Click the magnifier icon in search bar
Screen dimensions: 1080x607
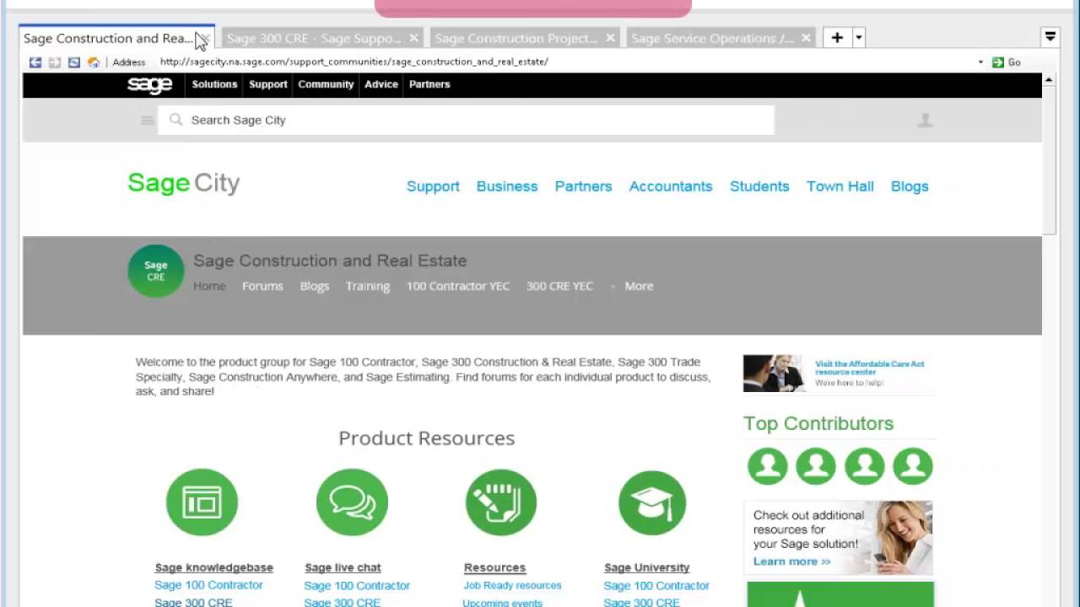175,120
